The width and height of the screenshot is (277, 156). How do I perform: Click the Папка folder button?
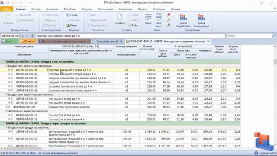click(x=133, y=15)
